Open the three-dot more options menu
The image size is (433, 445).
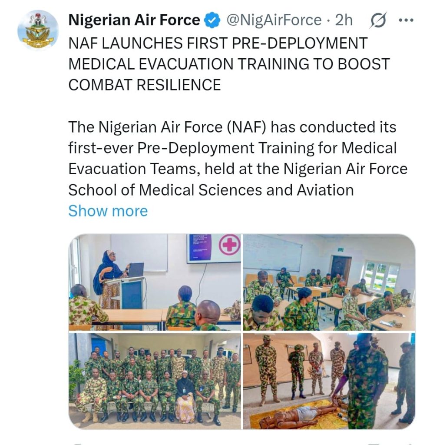coord(406,20)
